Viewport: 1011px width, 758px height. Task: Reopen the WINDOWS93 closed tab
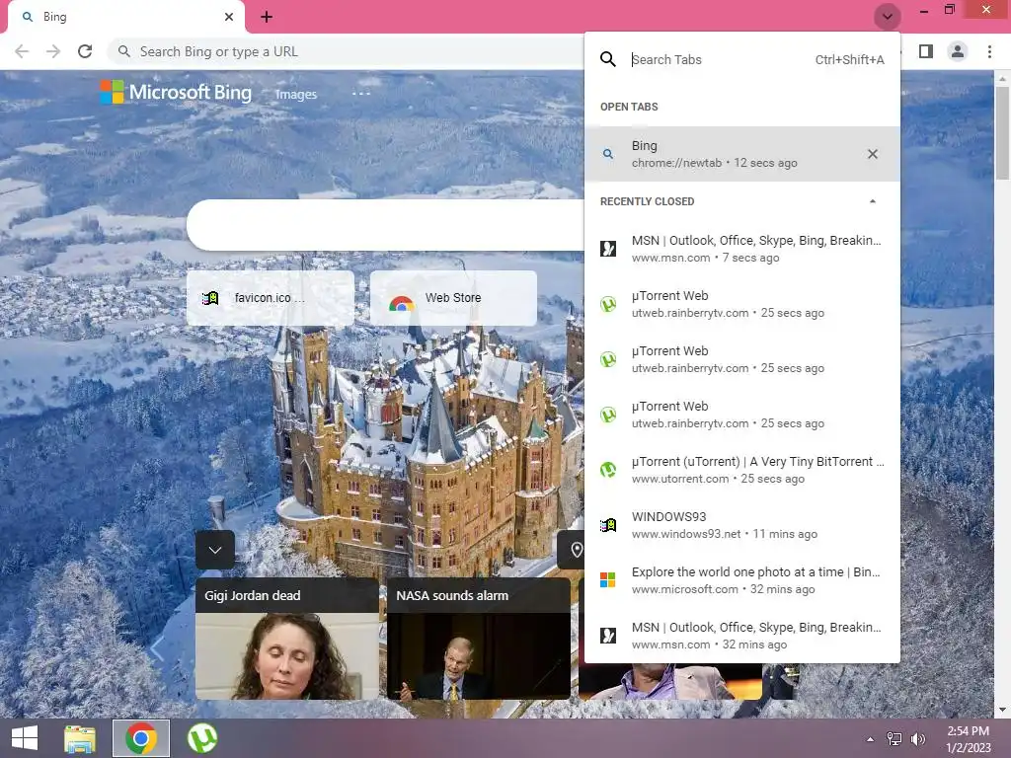coord(742,525)
